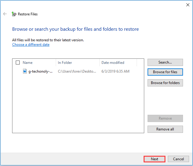Click the Restore Files title text
This screenshot has width=193, height=166.
[x=28, y=14]
